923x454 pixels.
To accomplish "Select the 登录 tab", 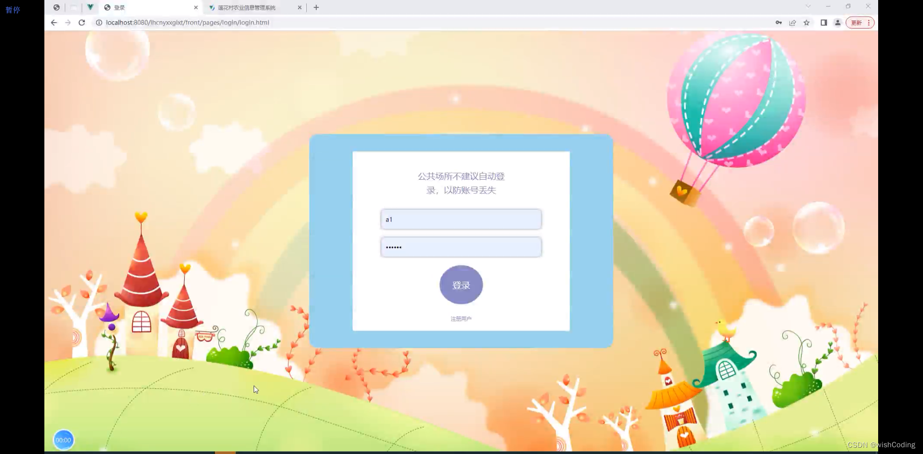I will (x=150, y=8).
